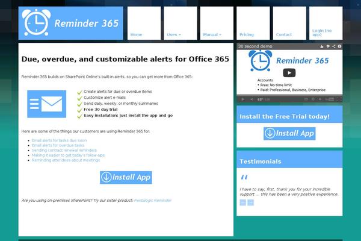Go to the Pricing page
The width and height of the screenshot is (361, 241).
tap(253, 23)
